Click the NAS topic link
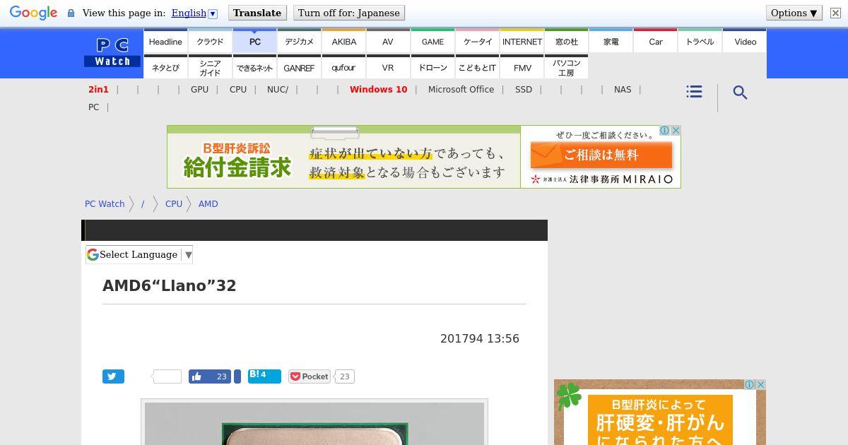This screenshot has width=848, height=445. (x=623, y=90)
